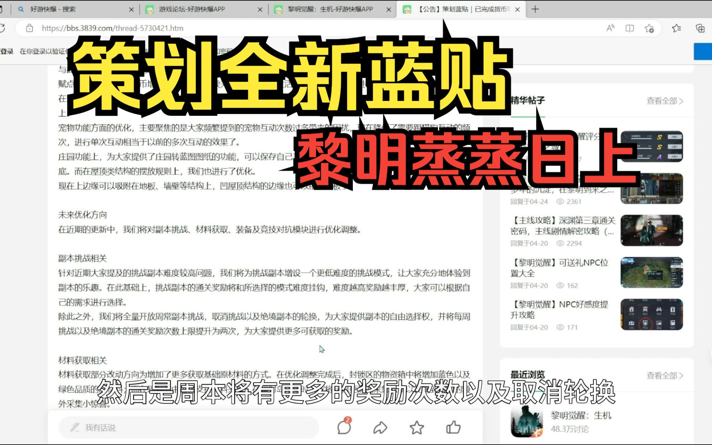Expand 查看全部 for 最近浏览

pyautogui.click(x=665, y=376)
